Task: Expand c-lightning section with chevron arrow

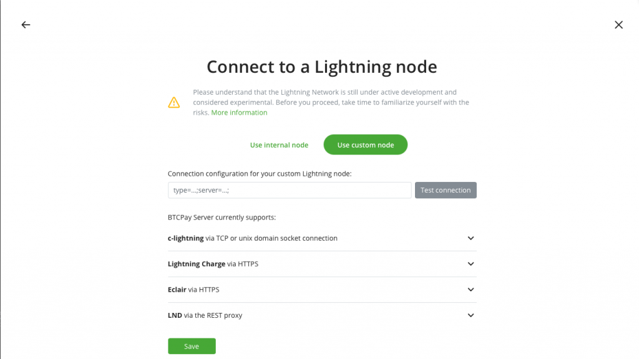Action: click(x=471, y=238)
